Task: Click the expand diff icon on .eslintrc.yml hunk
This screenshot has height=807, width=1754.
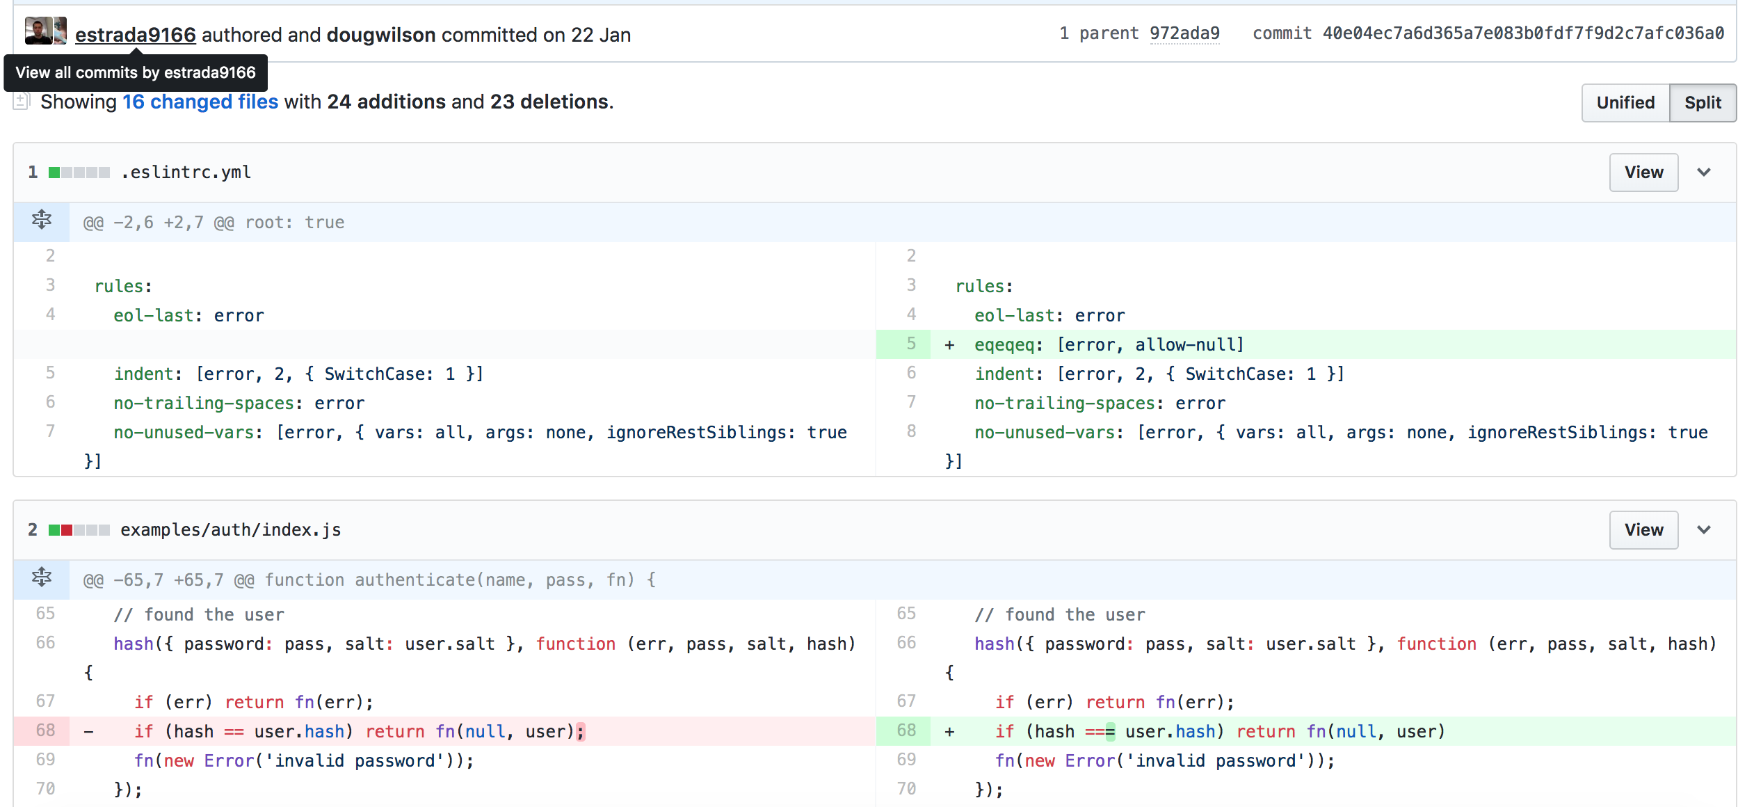Action: pos(42,221)
